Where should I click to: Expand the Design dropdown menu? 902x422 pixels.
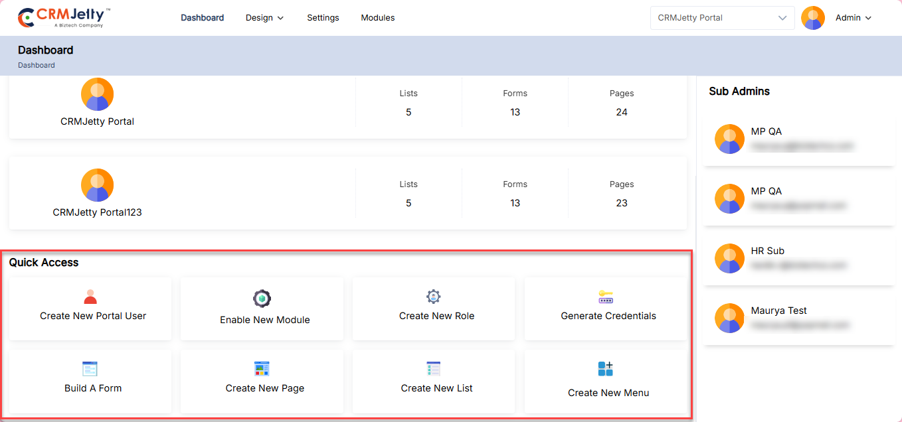click(264, 18)
